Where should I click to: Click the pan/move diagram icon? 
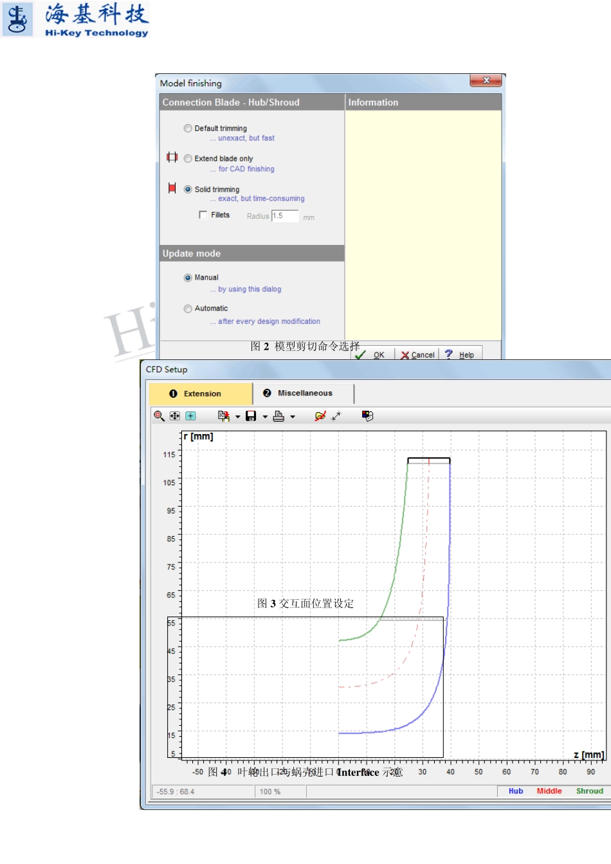pos(175,416)
